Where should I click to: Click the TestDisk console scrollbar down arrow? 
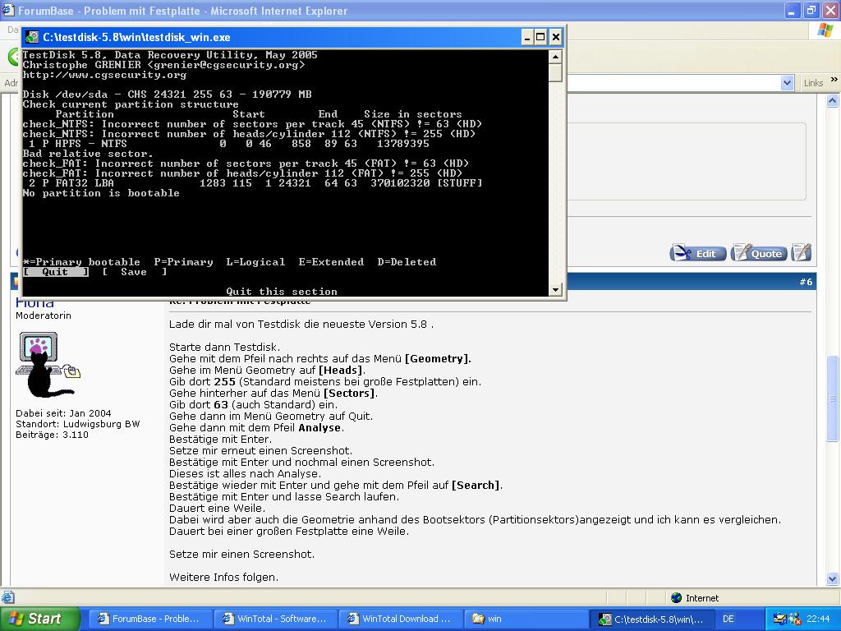[556, 289]
